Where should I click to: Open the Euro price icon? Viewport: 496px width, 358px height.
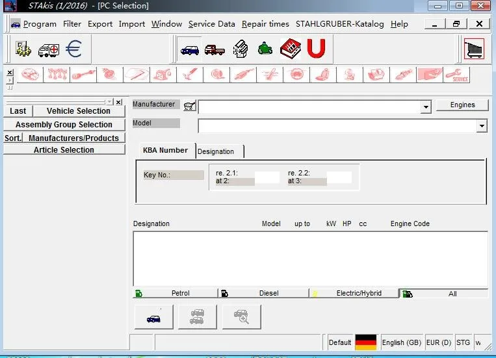[x=73, y=49]
